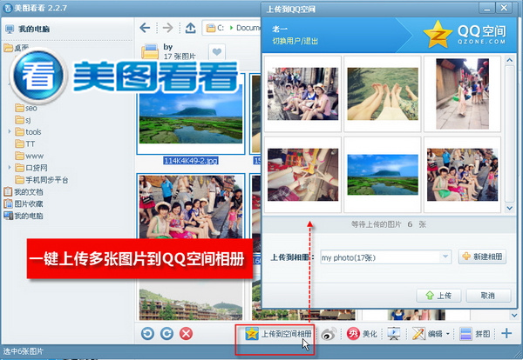
Task: Go forward with the right arrow
Action: [x=167, y=28]
